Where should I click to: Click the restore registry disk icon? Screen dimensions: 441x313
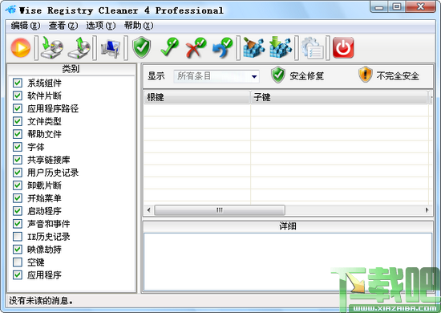pos(79,47)
